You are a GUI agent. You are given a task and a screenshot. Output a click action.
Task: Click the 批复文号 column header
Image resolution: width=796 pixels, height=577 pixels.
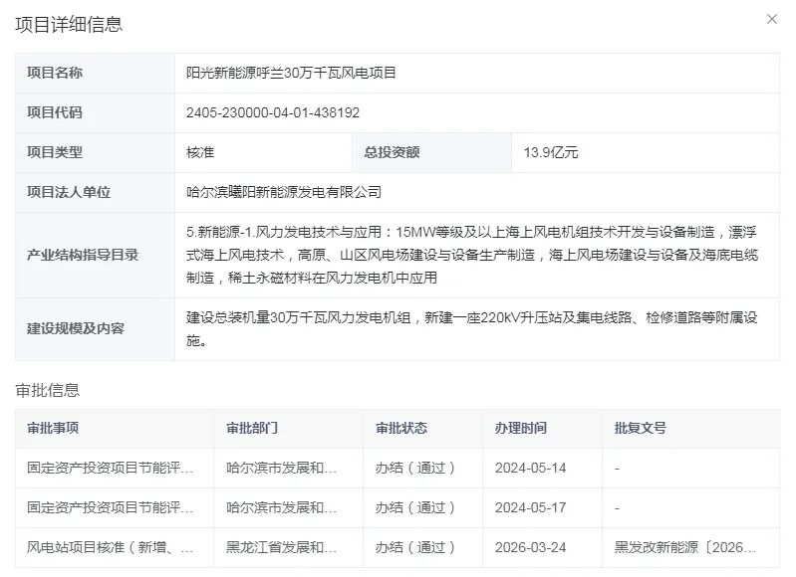641,428
